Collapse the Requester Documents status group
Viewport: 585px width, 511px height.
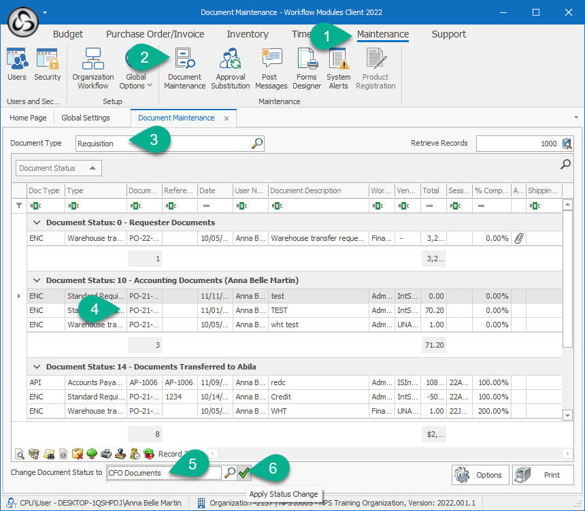37,222
